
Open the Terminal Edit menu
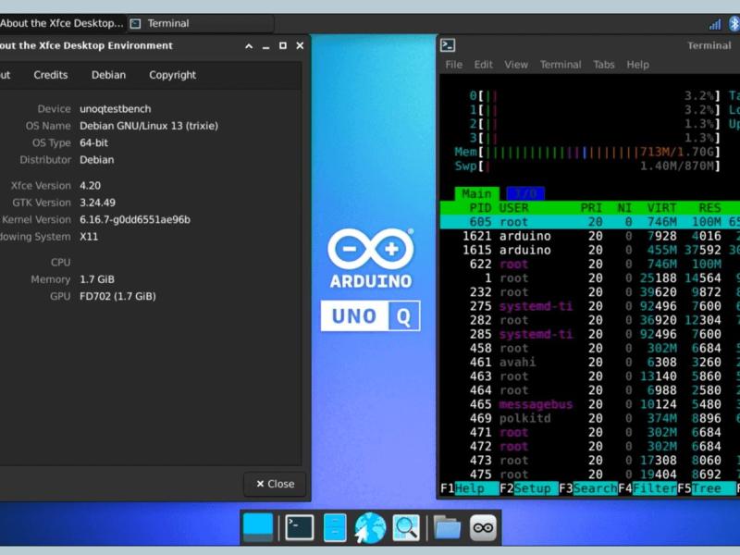coord(483,65)
